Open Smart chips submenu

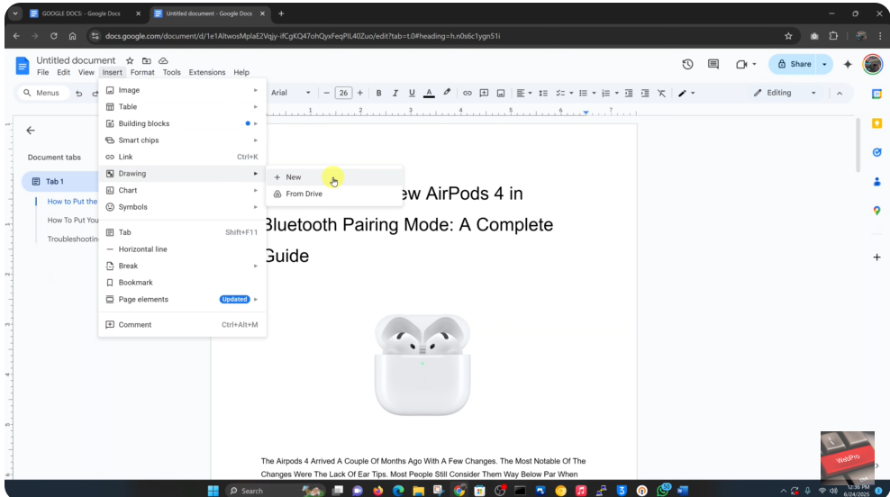(182, 140)
